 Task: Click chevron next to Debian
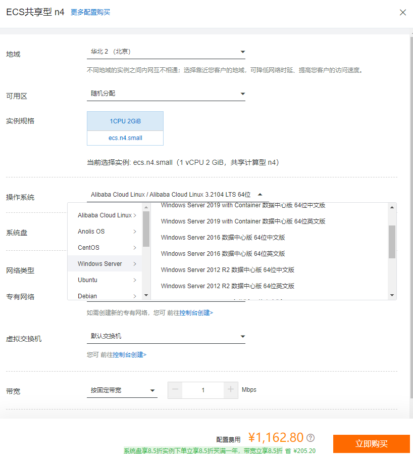point(135,296)
